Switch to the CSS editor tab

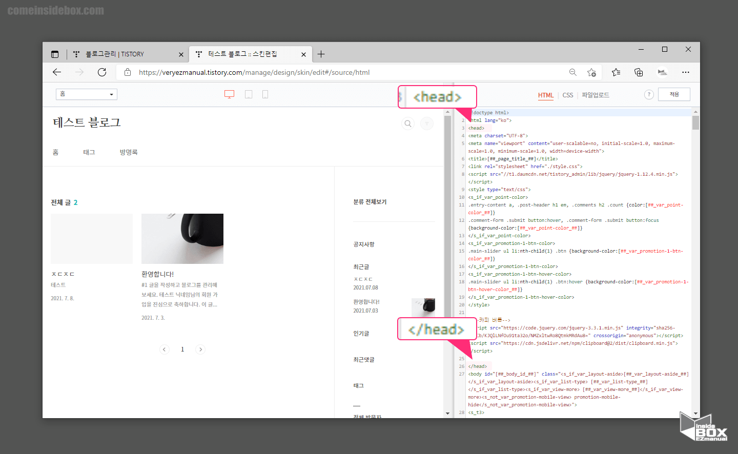pos(568,95)
